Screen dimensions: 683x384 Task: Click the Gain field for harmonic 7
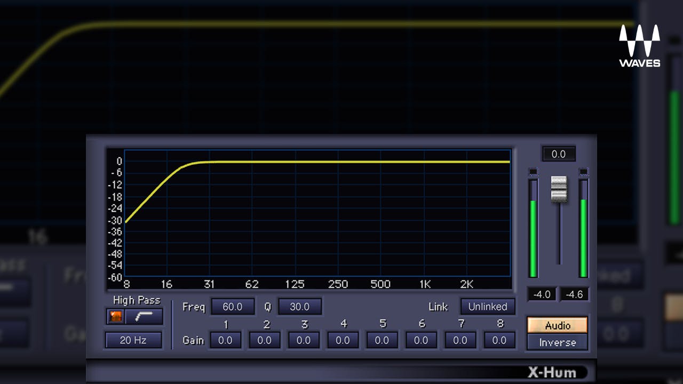(460, 340)
